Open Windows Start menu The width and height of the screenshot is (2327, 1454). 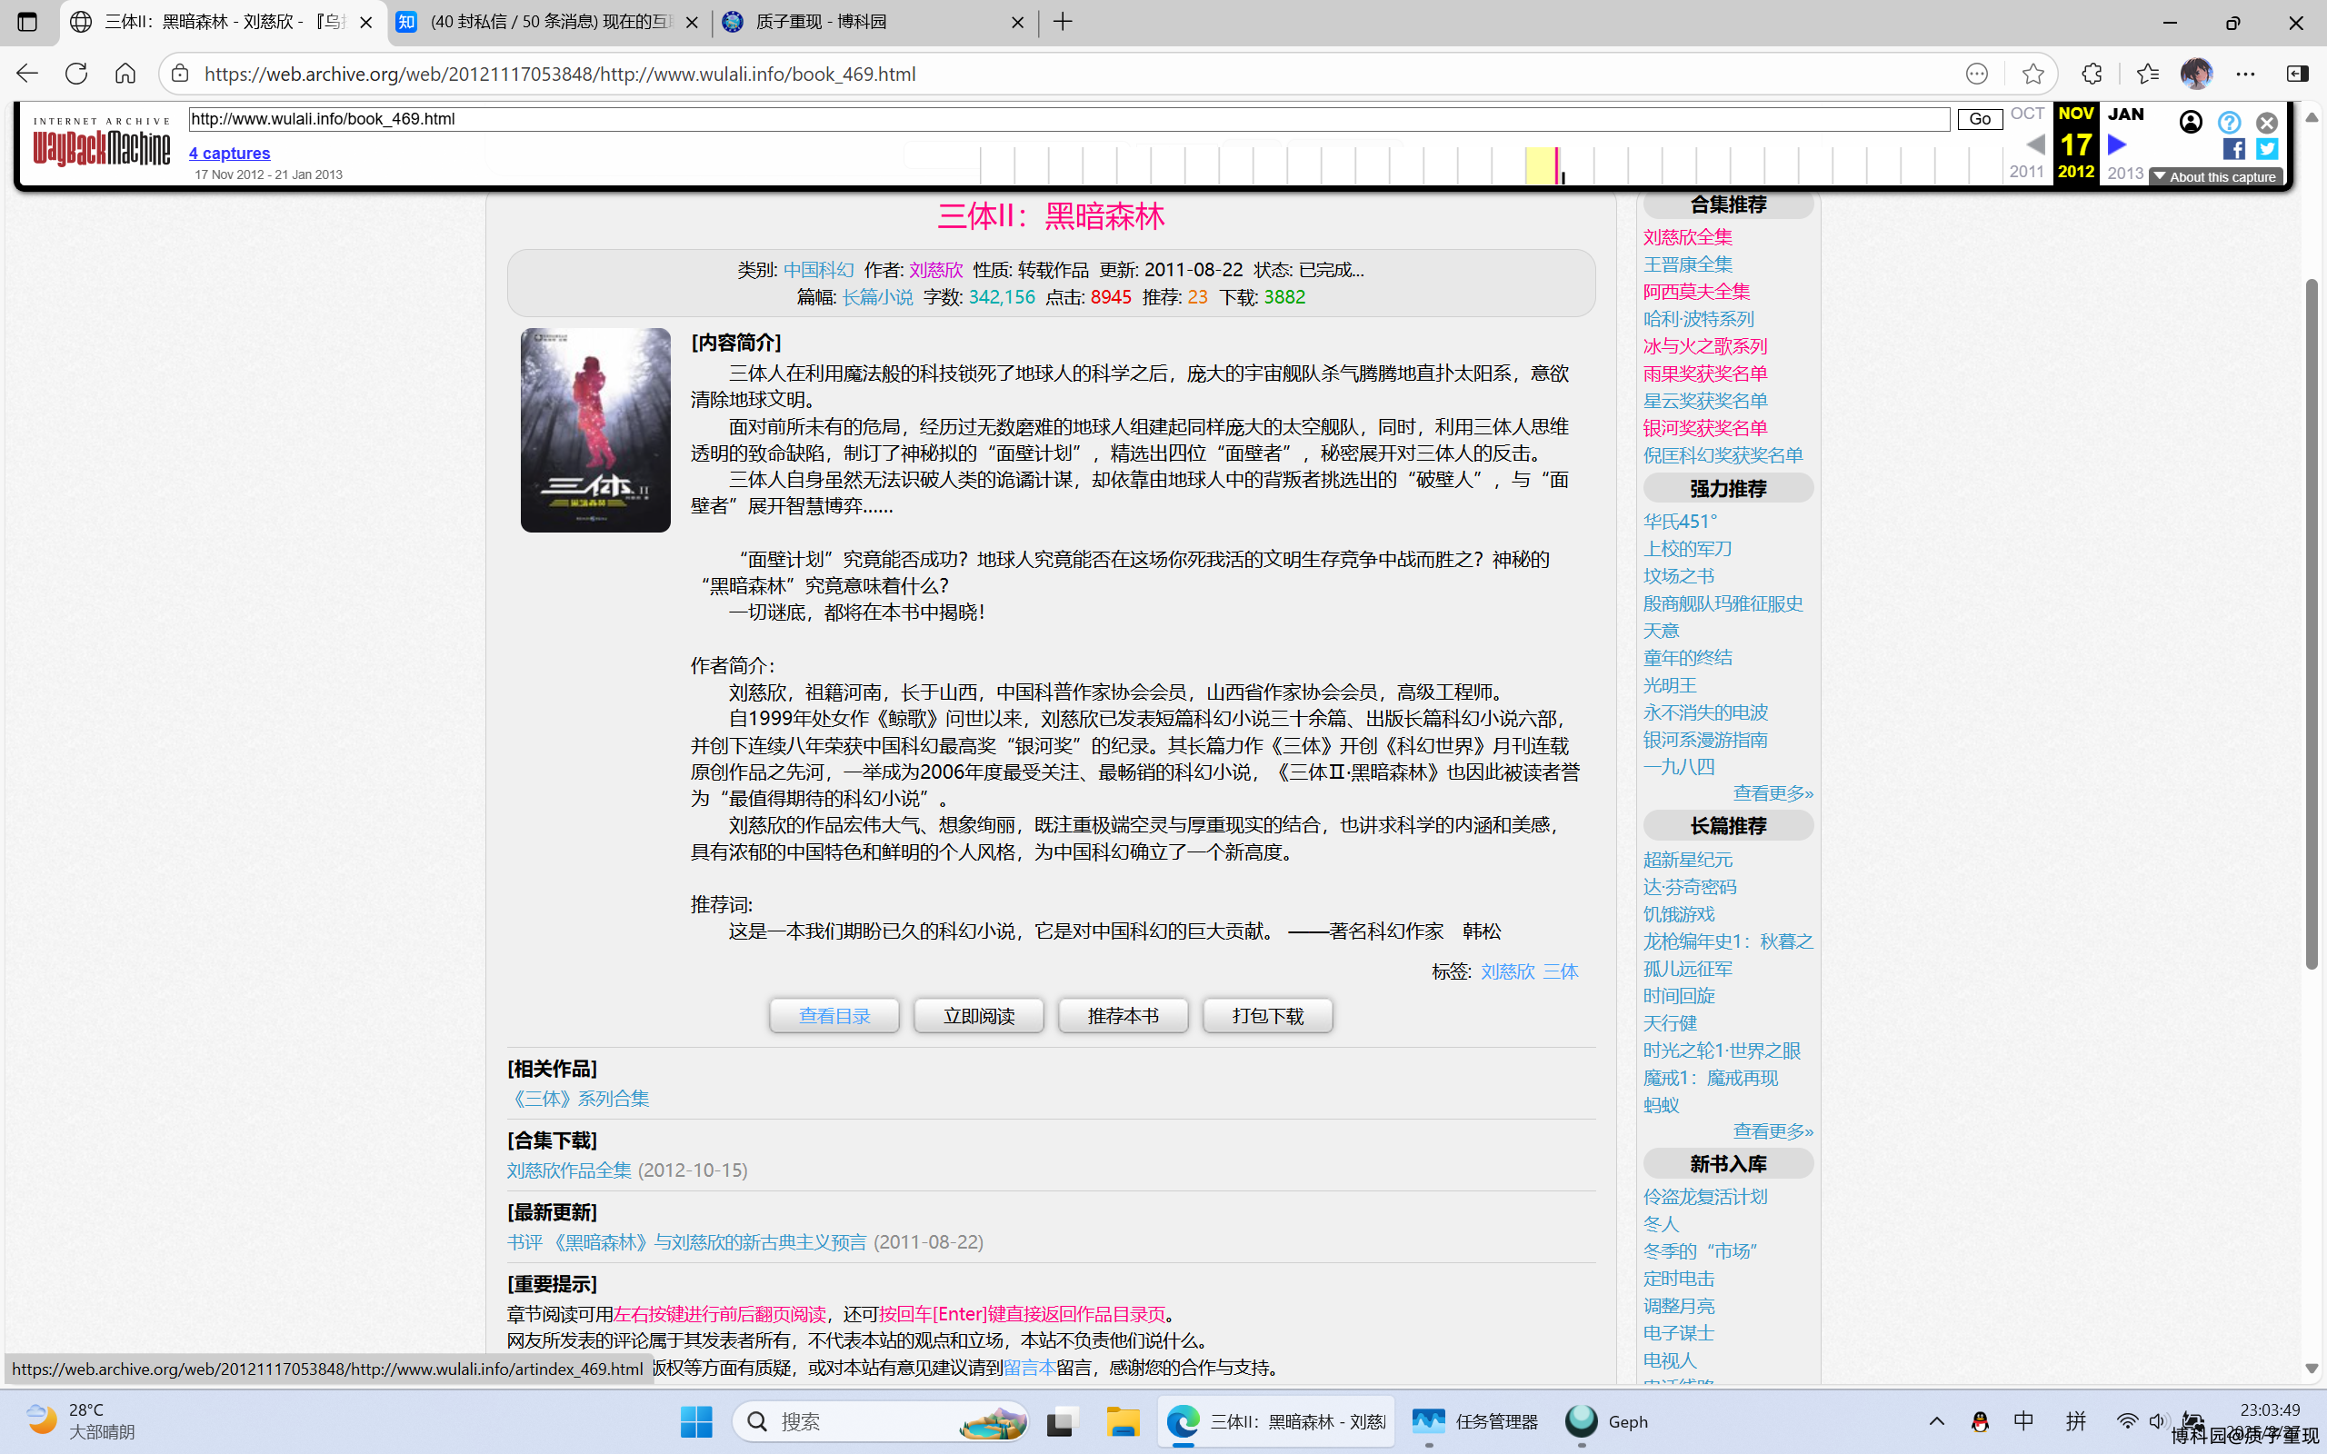click(x=696, y=1421)
